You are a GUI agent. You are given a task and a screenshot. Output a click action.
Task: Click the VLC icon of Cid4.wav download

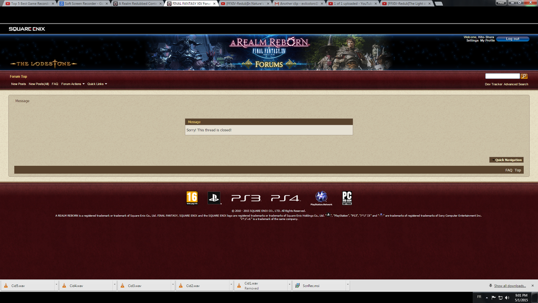pos(64,286)
